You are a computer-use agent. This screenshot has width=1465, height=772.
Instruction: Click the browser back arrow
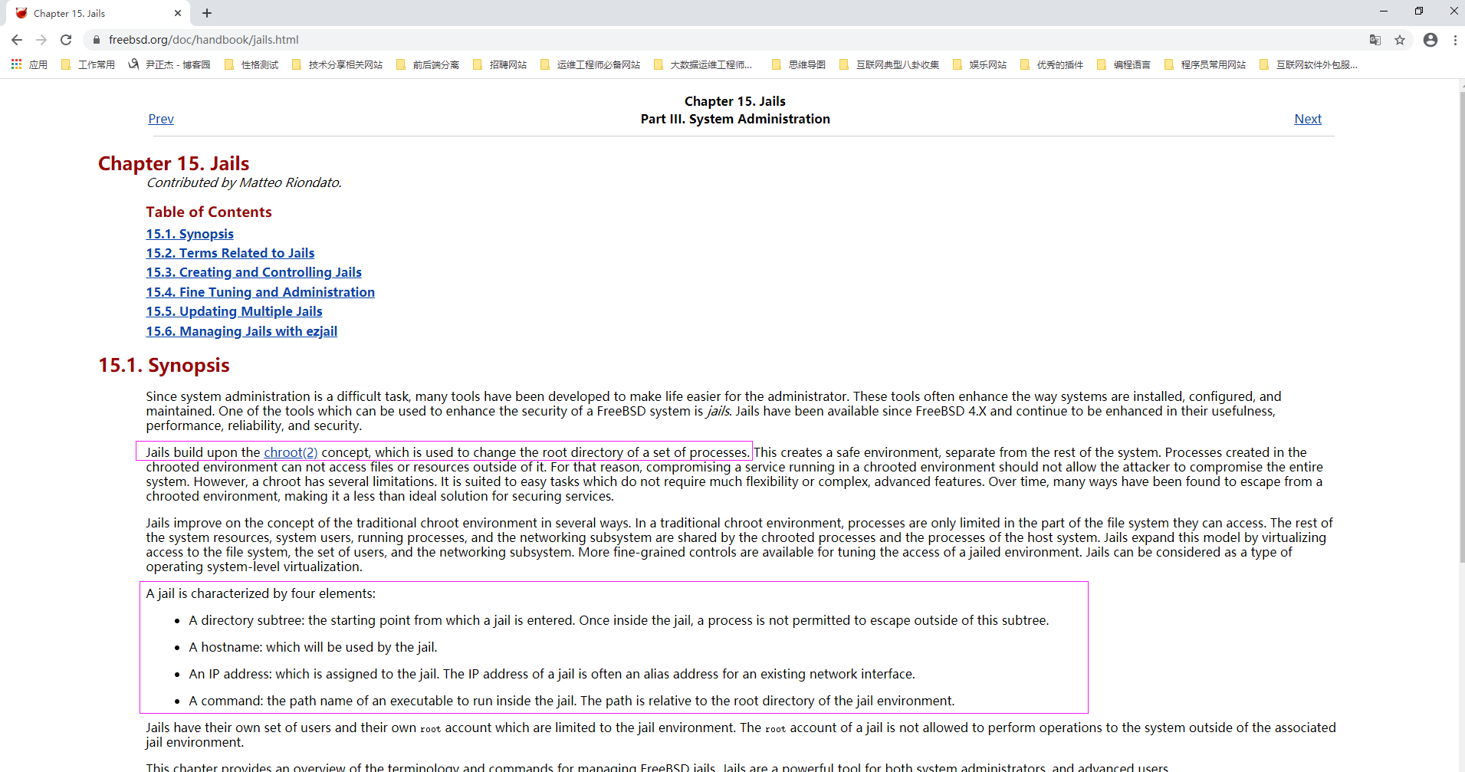17,40
